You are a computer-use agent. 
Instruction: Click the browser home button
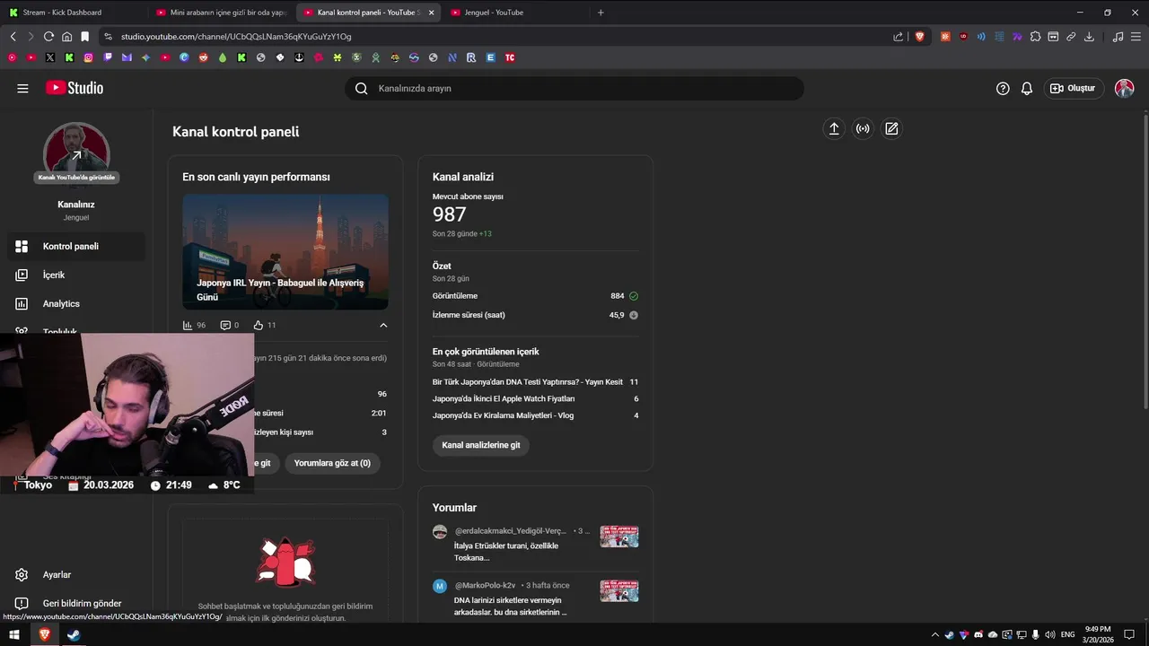point(66,37)
